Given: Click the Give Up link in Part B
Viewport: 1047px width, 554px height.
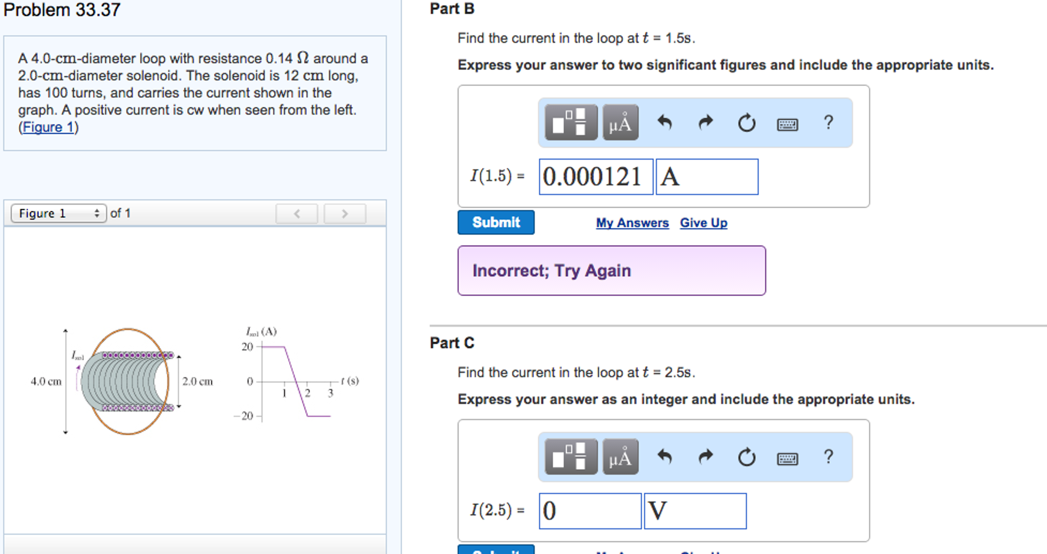Looking at the screenshot, I should click(x=703, y=223).
